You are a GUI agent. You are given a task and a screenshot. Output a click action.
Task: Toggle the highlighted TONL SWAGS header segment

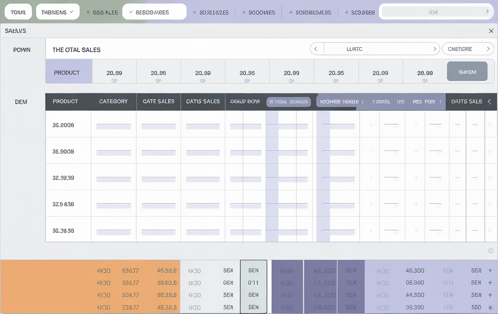point(288,102)
